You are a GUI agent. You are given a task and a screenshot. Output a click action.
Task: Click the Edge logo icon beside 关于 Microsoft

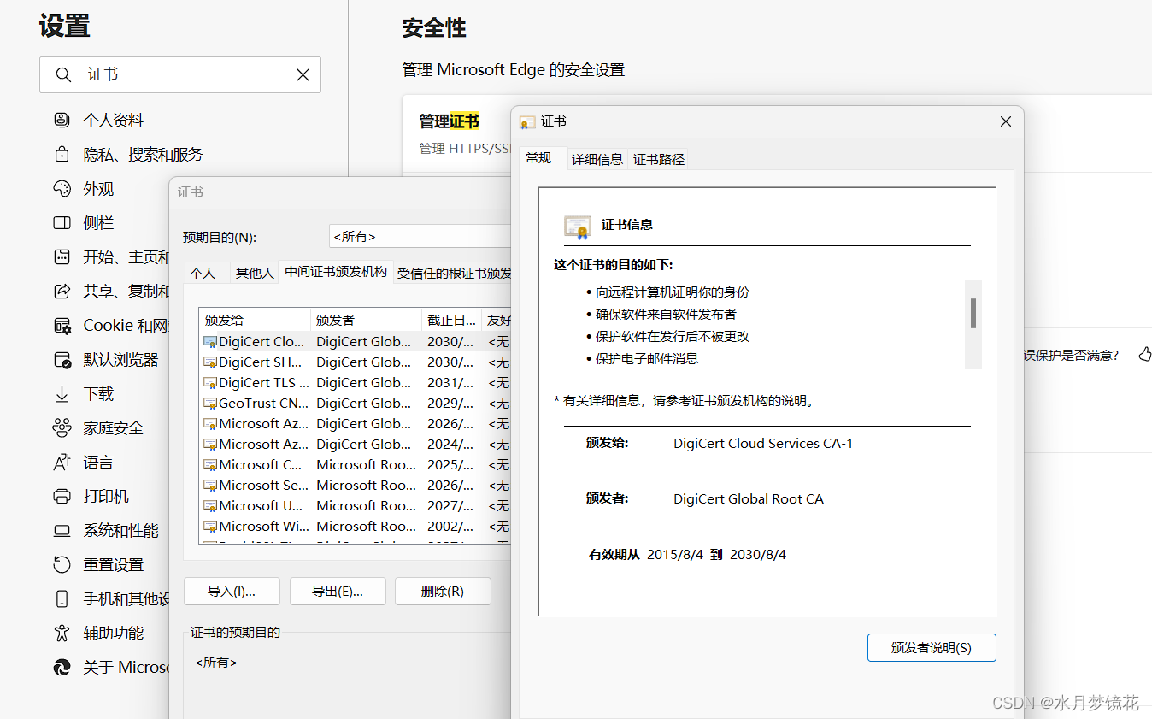[62, 668]
